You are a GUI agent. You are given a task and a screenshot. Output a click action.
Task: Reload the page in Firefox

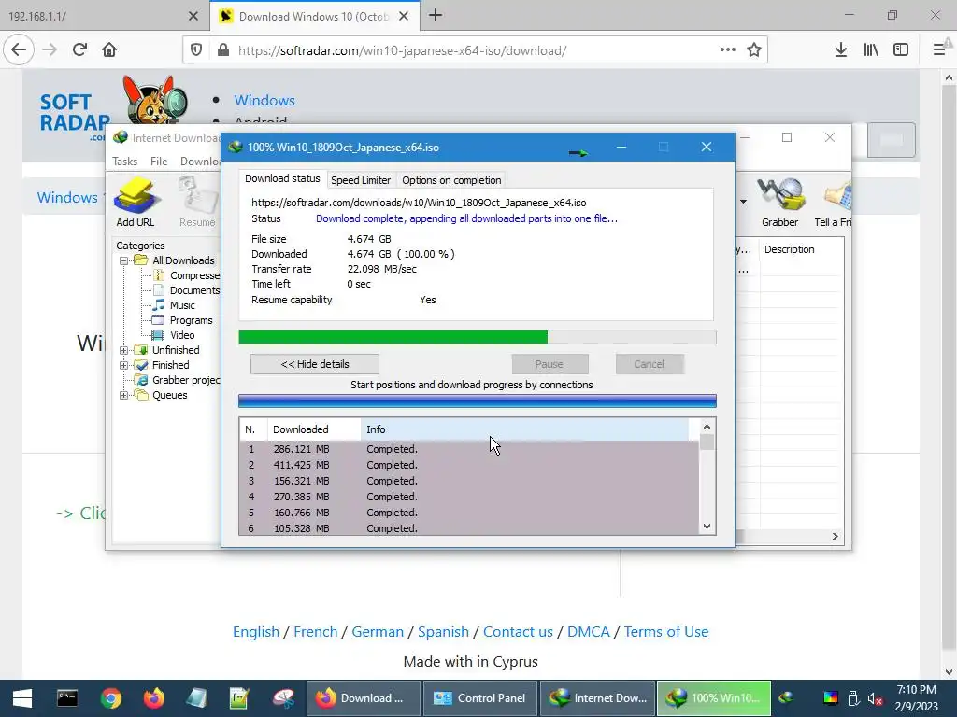point(79,50)
